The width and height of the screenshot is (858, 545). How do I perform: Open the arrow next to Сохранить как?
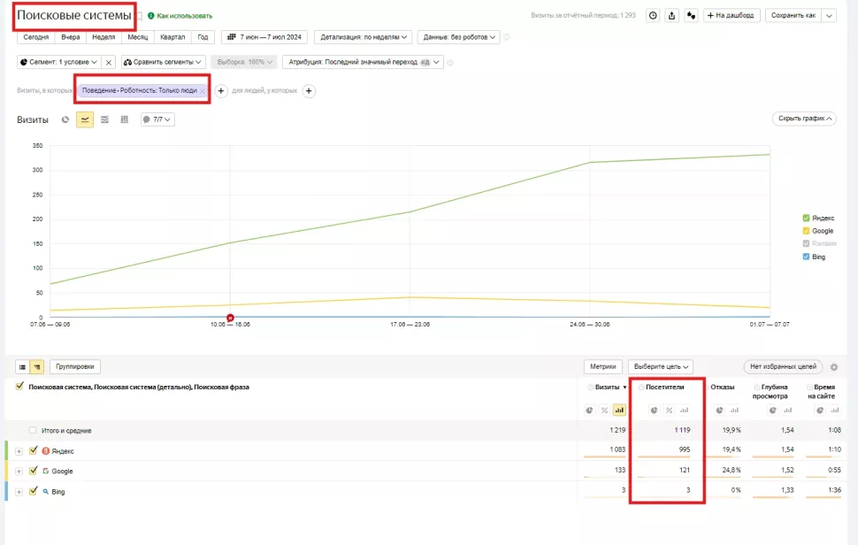click(x=830, y=15)
